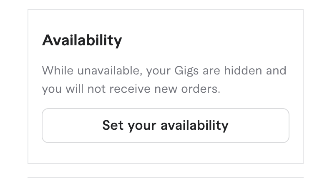
Task: Click the phrase "new orders" in the description
Action: pyautogui.click(x=186, y=89)
